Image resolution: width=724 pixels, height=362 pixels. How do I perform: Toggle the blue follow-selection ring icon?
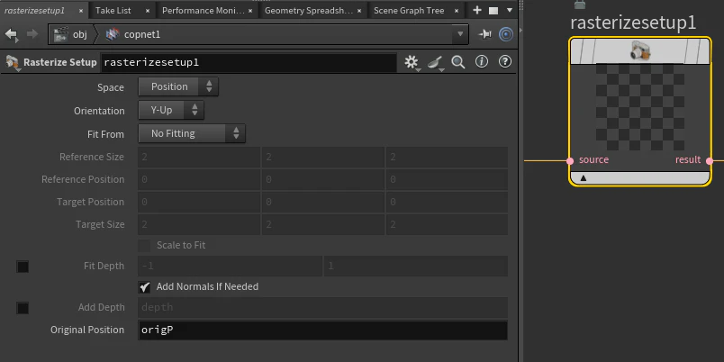[x=506, y=34]
